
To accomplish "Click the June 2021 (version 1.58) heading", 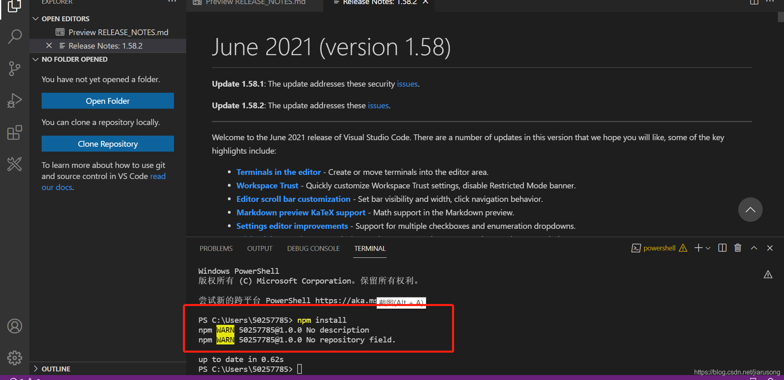I will click(x=331, y=47).
